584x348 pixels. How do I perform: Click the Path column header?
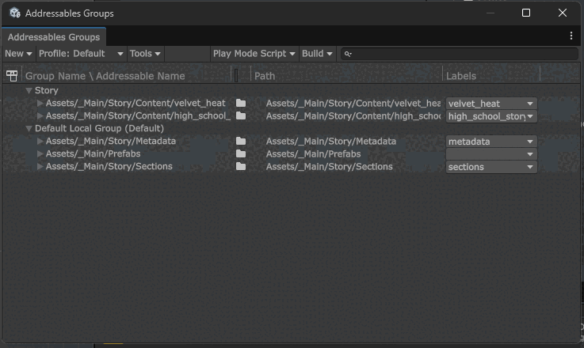(x=265, y=76)
